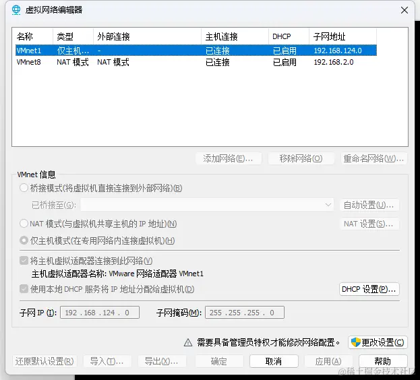This screenshot has height=380, width=420.
Task: Click the 主机连接 (Host Connection) column header
Action: pos(235,36)
